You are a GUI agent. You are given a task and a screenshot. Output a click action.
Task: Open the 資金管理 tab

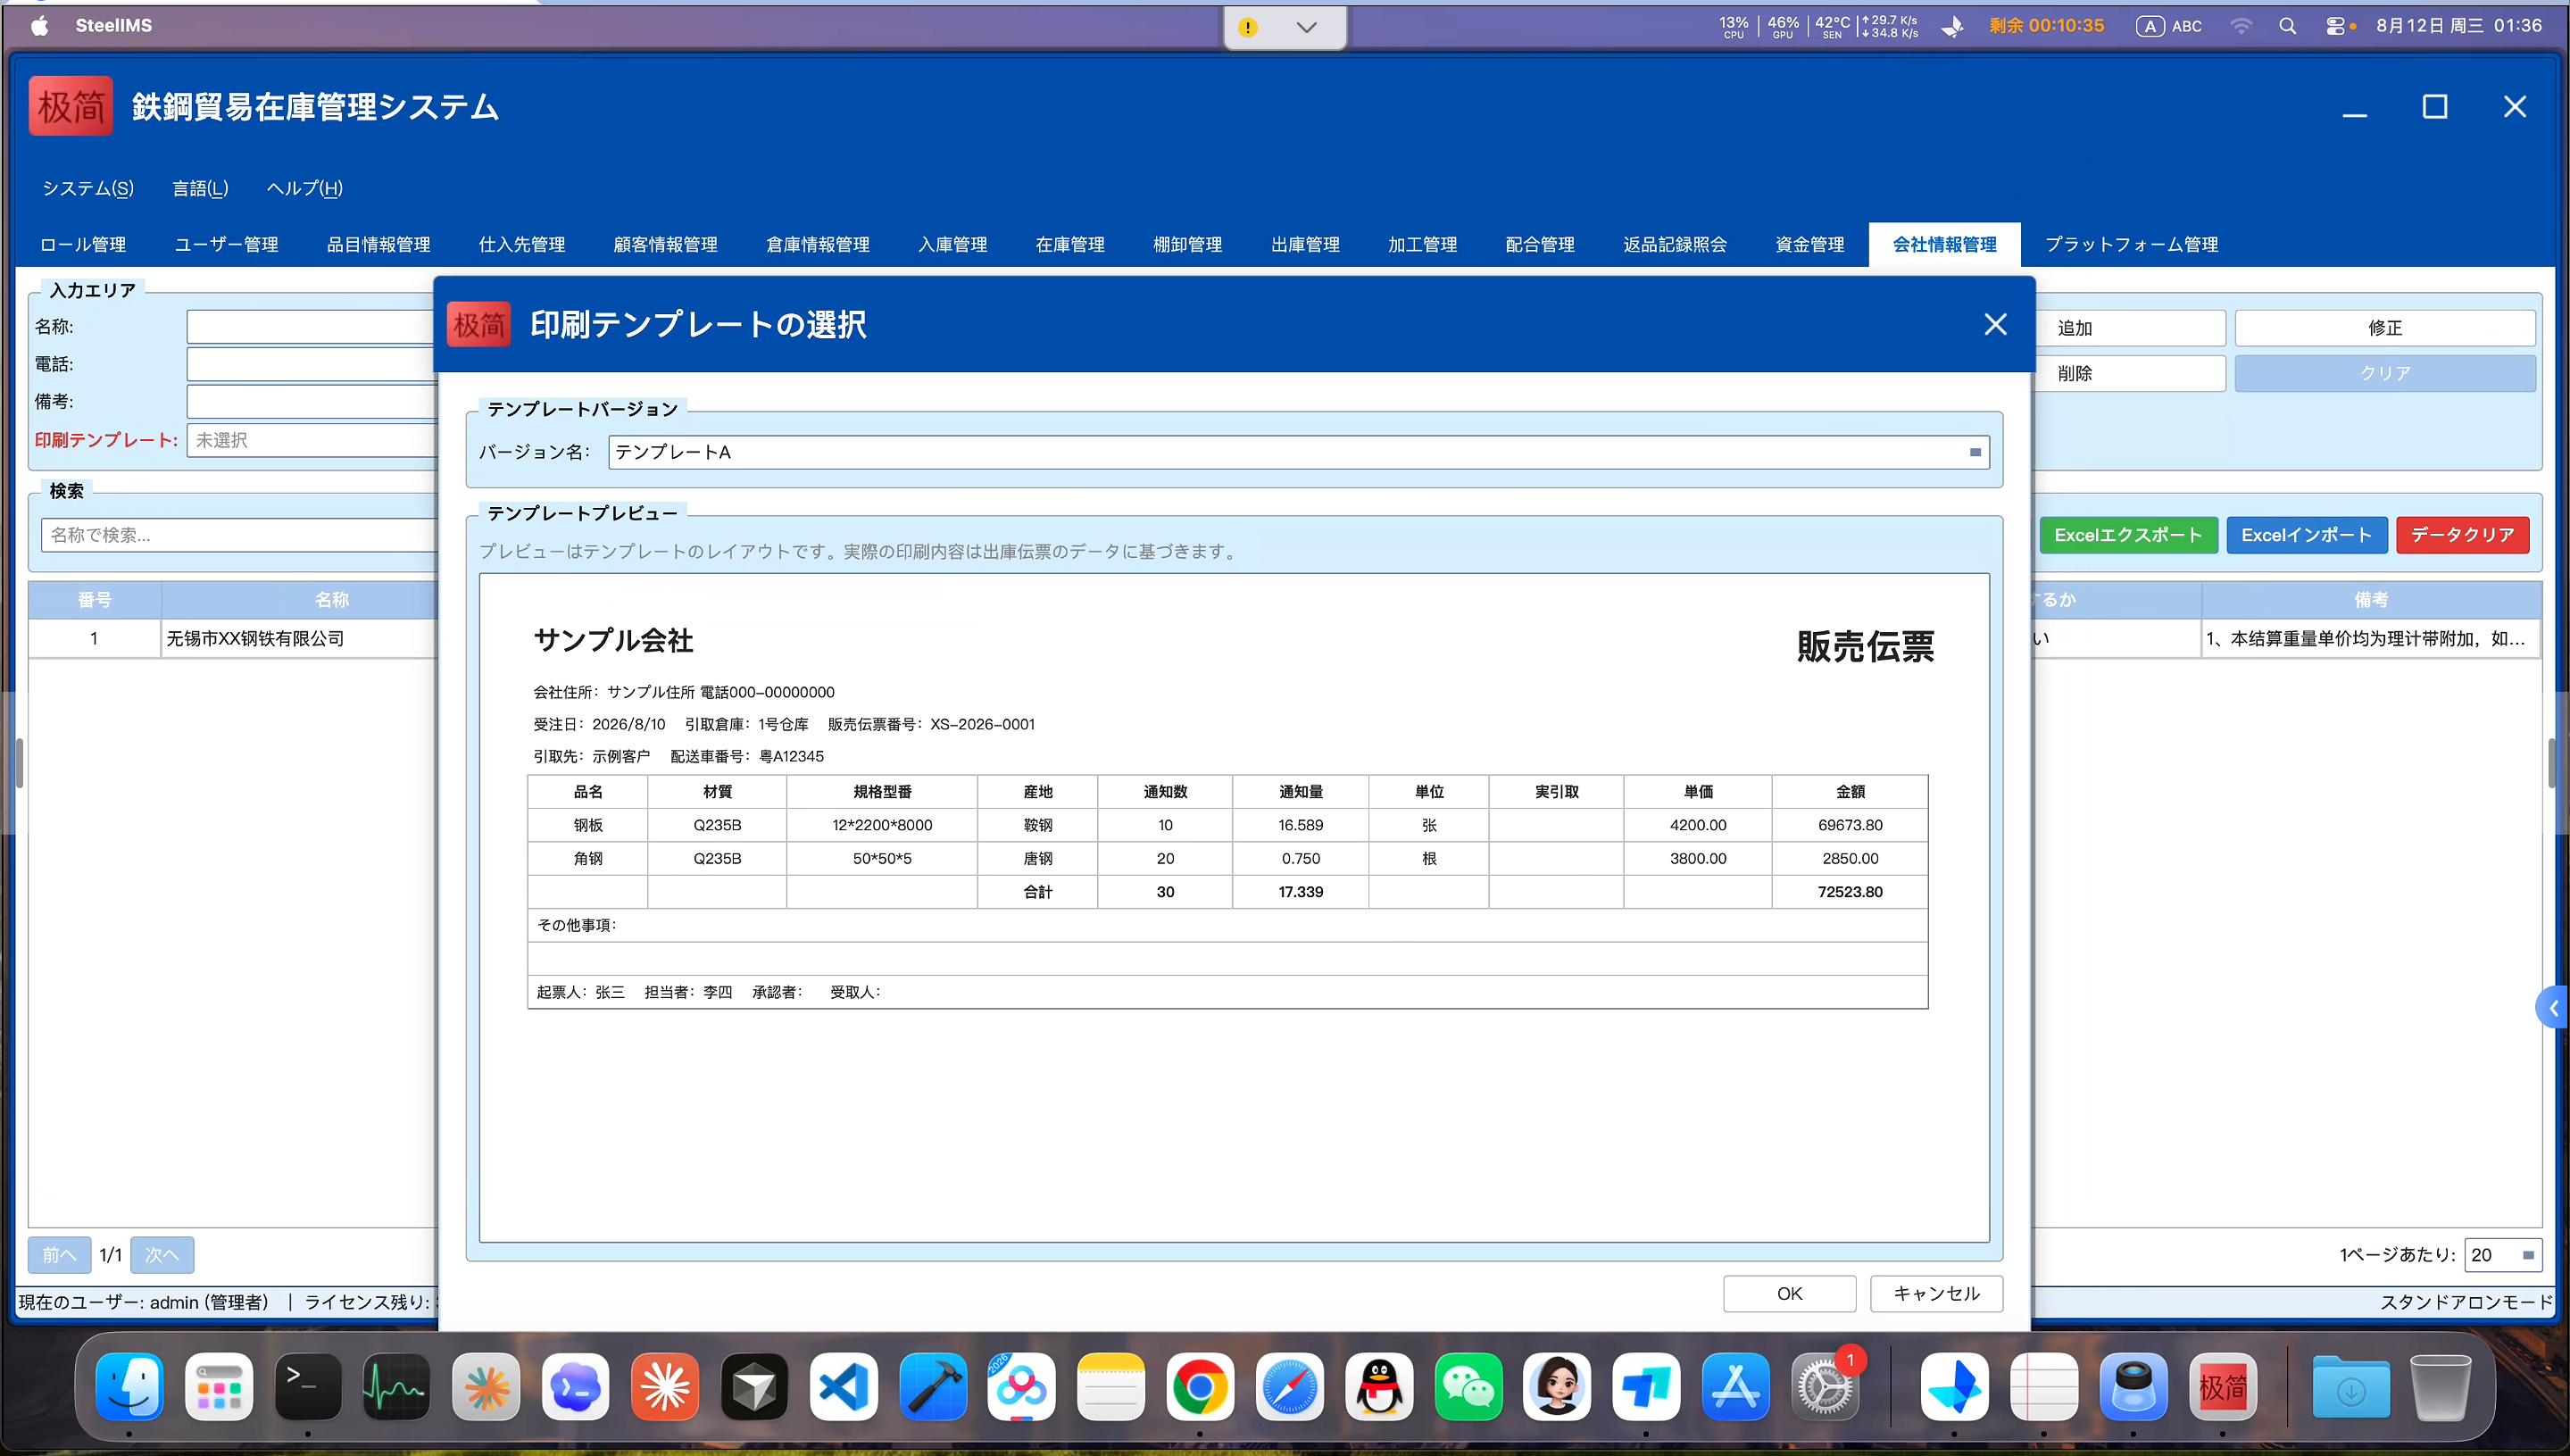pos(1810,244)
